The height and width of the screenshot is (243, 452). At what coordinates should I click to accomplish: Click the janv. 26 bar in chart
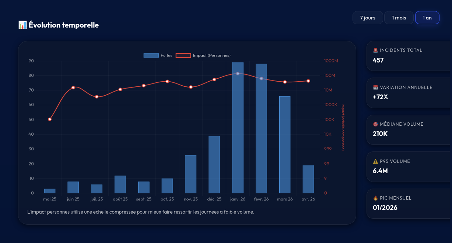click(x=238, y=129)
